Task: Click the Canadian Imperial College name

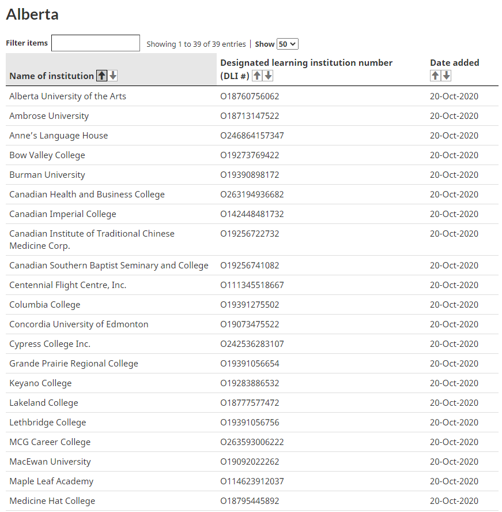Action: click(x=63, y=214)
